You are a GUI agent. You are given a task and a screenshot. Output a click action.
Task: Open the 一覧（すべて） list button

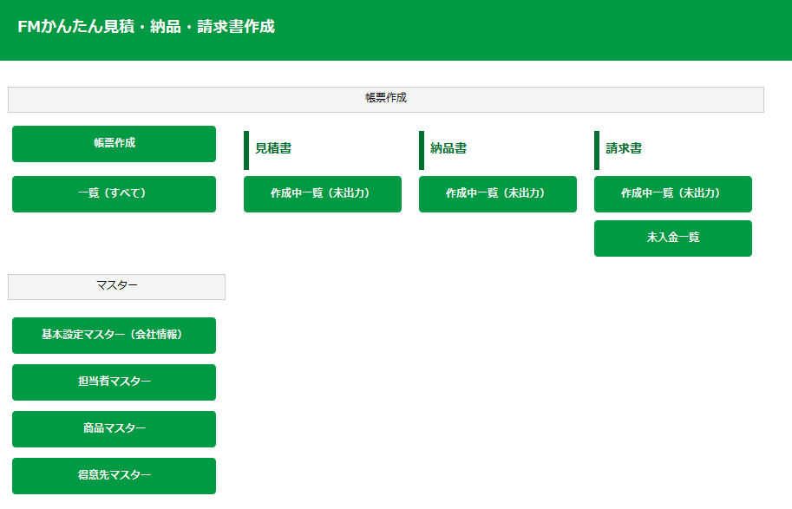point(114,194)
